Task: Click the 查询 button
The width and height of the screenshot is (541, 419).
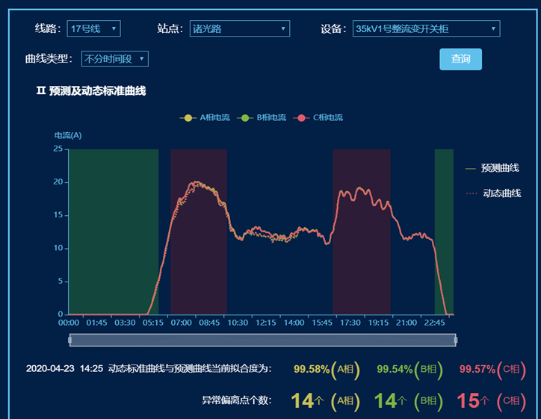Action: 460,59
